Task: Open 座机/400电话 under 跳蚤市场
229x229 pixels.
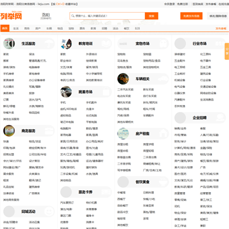Action: [x=69, y=109]
